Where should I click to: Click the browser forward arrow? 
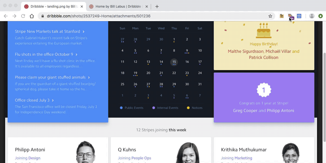14,16
